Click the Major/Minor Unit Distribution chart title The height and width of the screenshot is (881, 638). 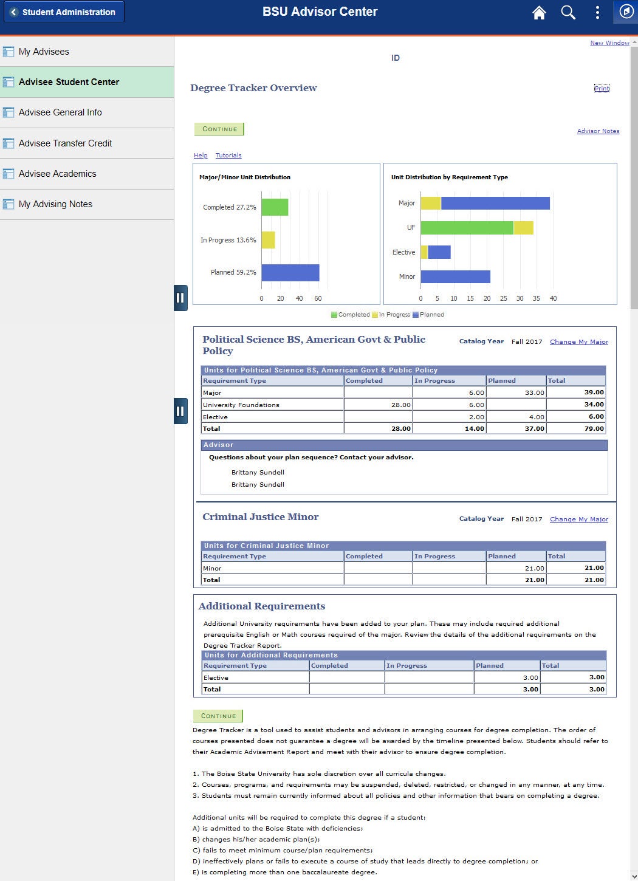[245, 177]
